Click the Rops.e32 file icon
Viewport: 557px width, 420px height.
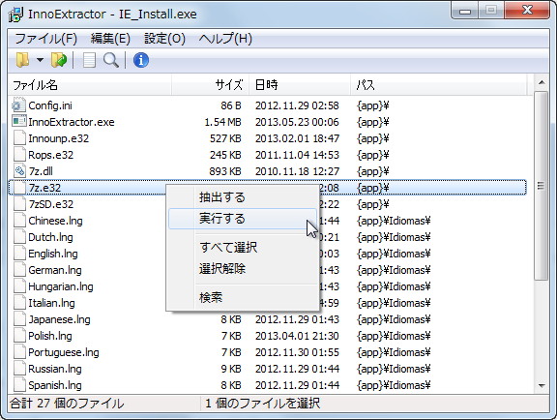coord(19,155)
